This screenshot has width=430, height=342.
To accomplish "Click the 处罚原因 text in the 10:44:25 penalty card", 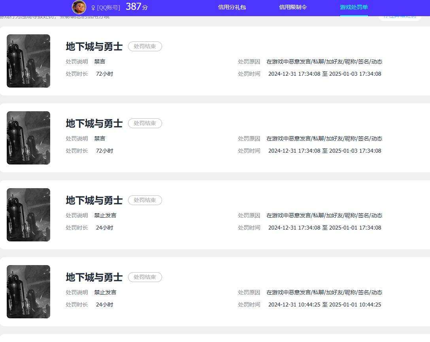I will click(x=324, y=292).
